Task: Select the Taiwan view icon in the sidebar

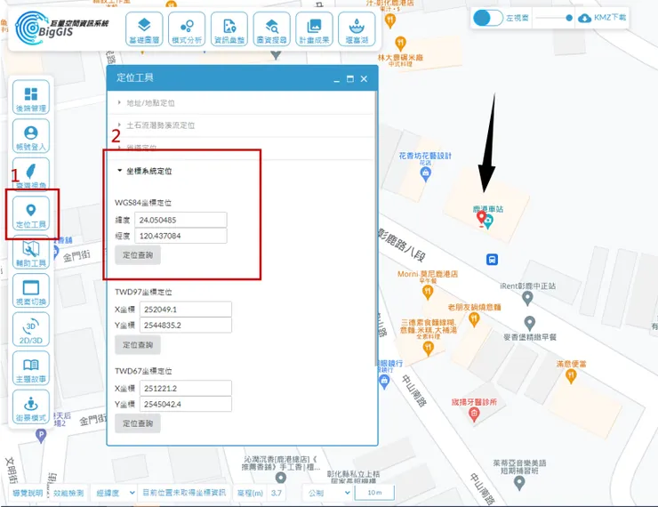Action: (31, 174)
